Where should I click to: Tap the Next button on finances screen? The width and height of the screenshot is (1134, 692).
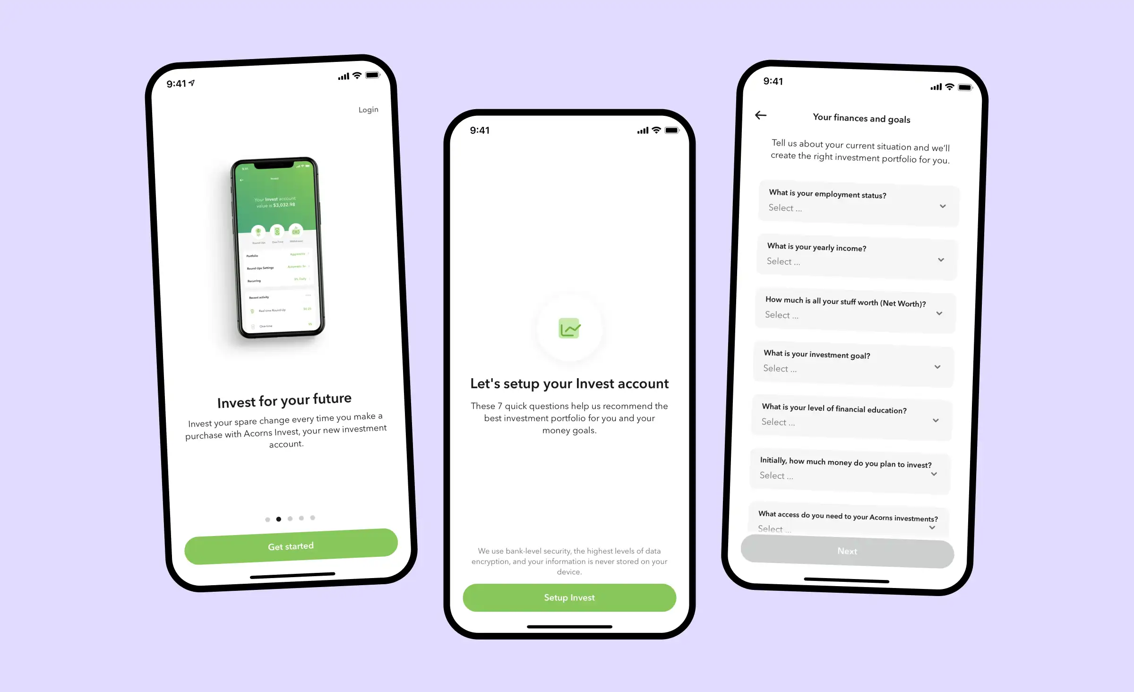[x=846, y=551]
